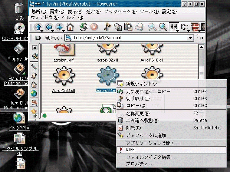Open the Up button history dropdown arrow
The width and height of the screenshot is (230, 172).
pyautogui.click(x=42, y=31)
